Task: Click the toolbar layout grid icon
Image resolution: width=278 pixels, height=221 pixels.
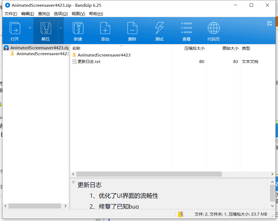Action: (x=270, y=23)
